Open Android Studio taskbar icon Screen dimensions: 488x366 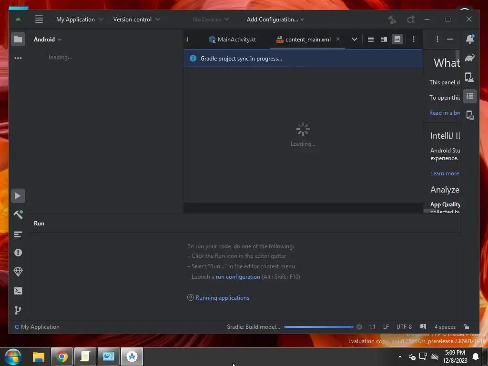(132, 356)
